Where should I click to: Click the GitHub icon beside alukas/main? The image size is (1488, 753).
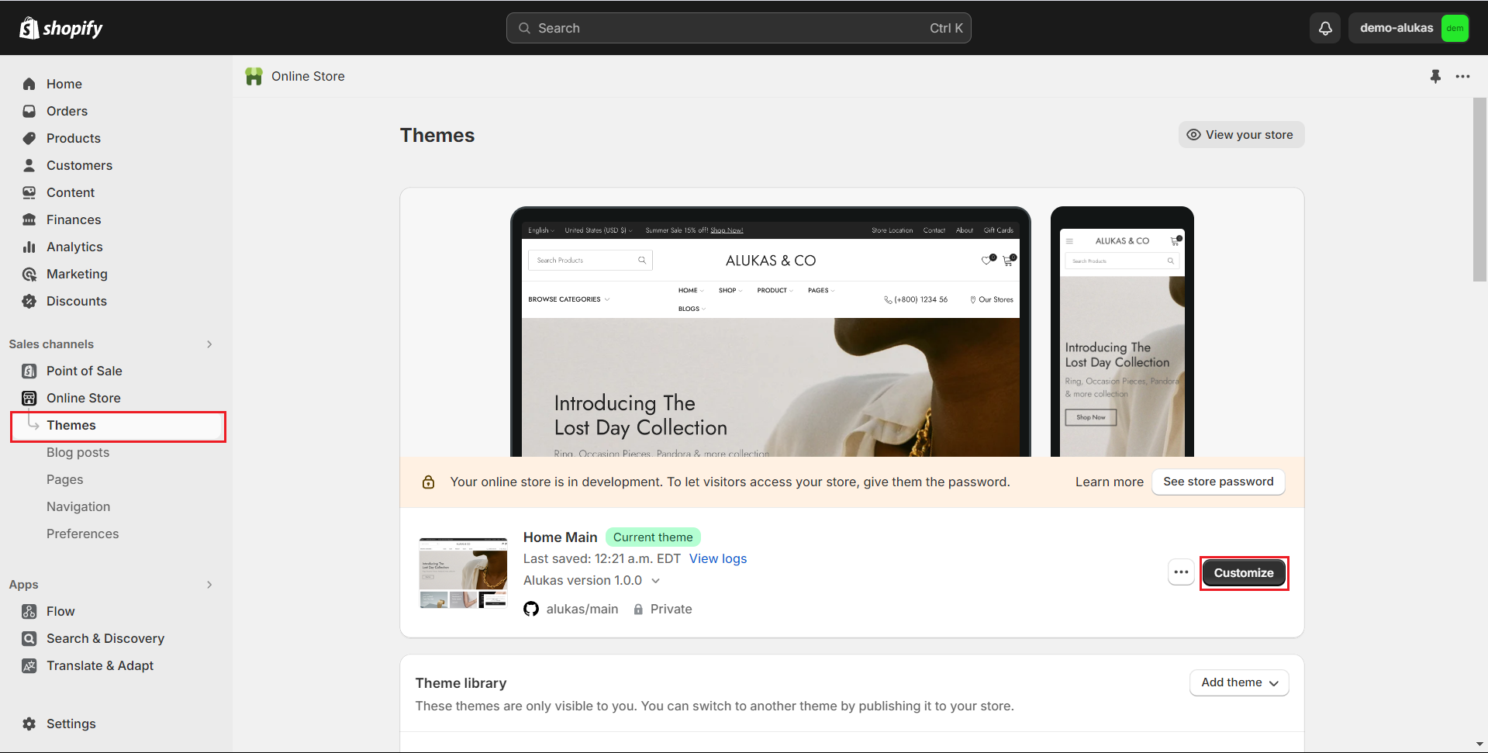click(531, 609)
